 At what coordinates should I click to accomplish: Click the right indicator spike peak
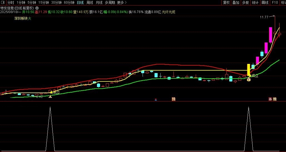(248, 108)
